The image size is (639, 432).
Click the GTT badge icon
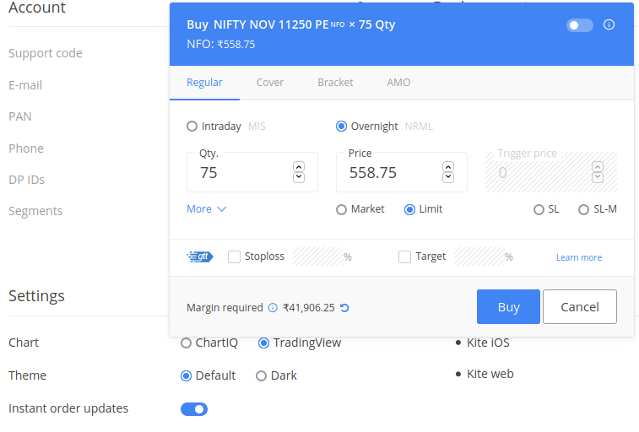(x=200, y=256)
